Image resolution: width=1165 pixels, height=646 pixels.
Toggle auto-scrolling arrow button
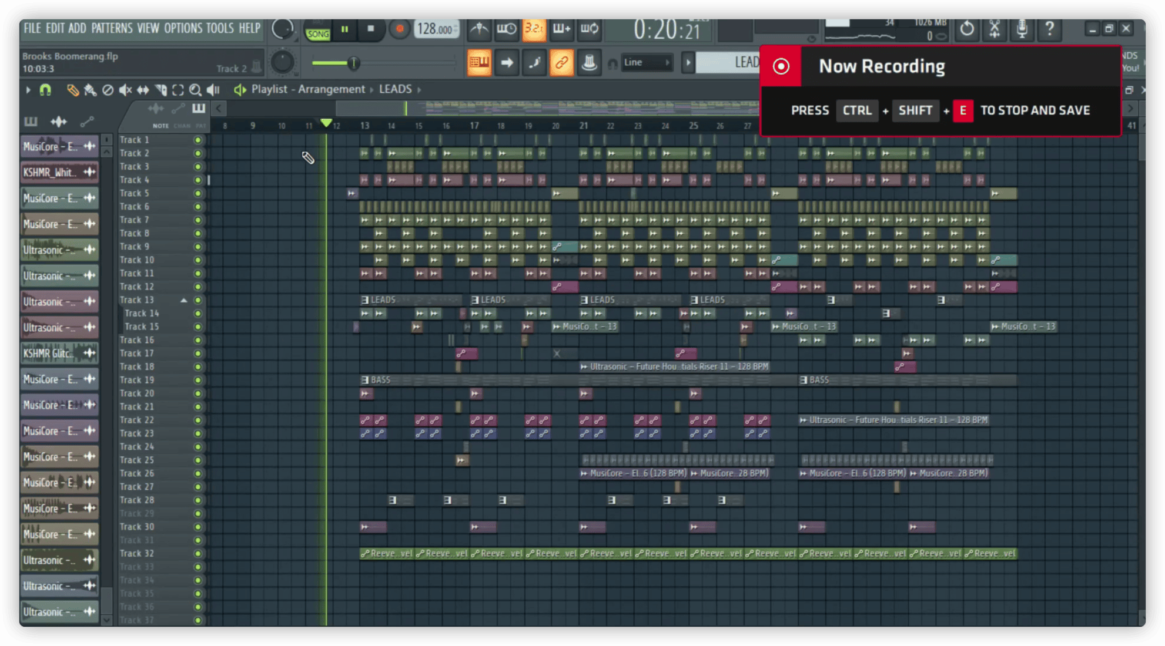click(x=507, y=62)
